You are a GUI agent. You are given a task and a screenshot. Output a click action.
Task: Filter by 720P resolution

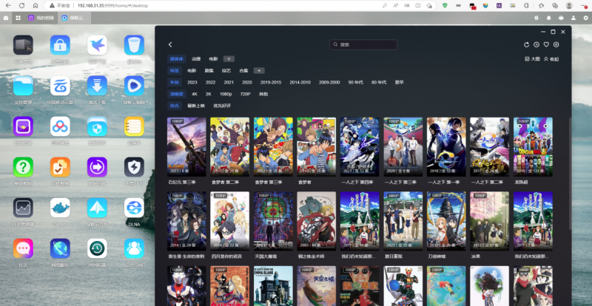(x=246, y=94)
